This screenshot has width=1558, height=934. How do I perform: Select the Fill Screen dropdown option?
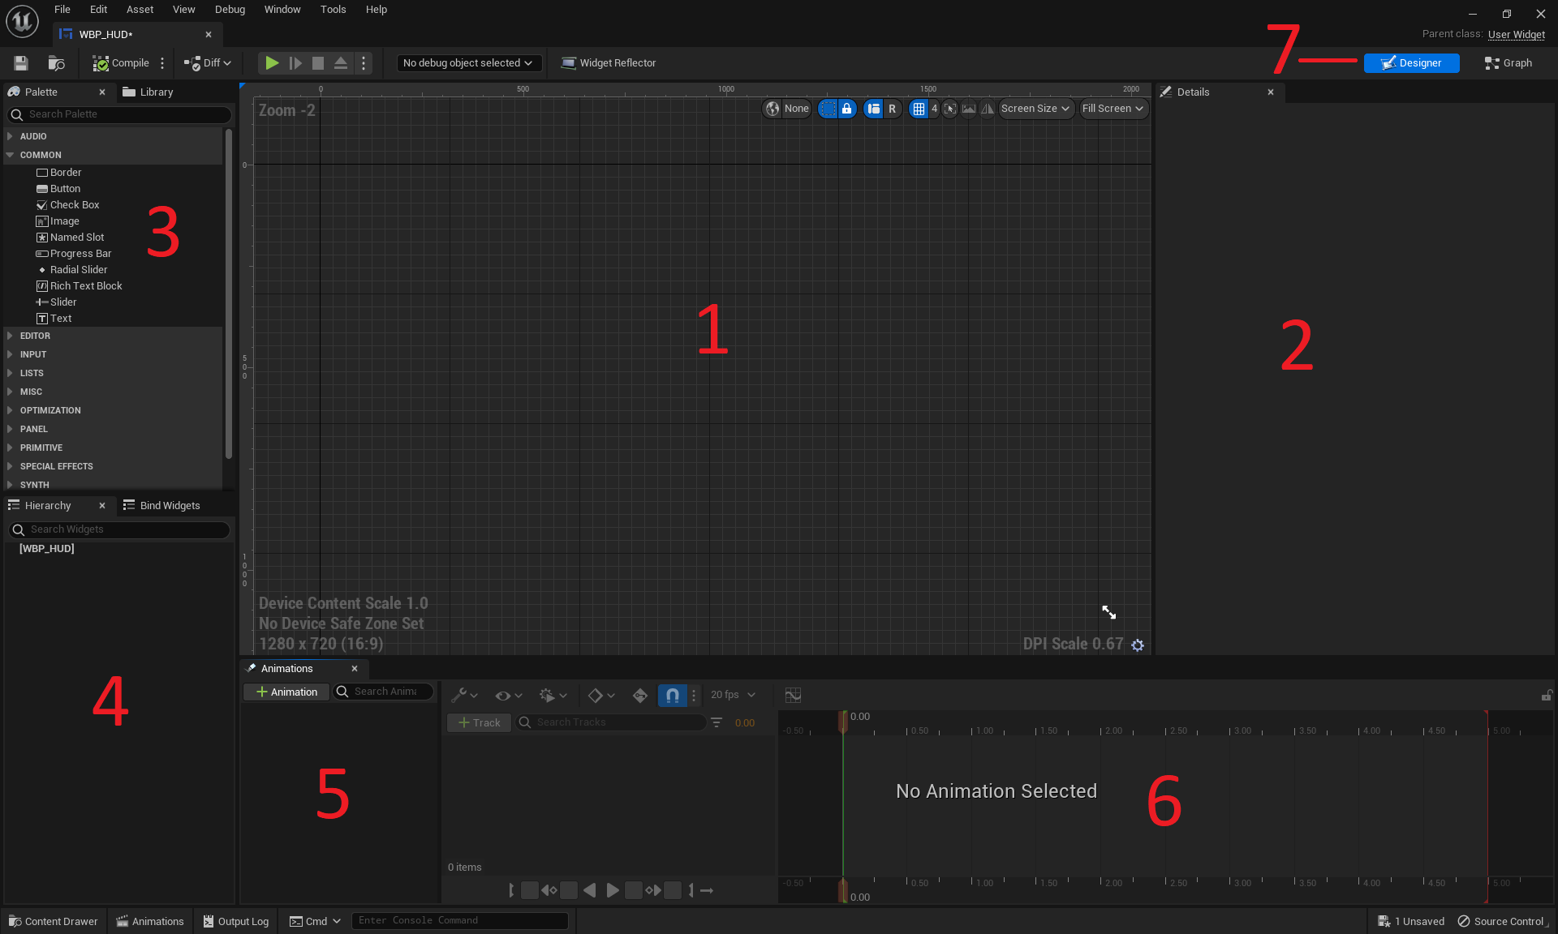1111,108
